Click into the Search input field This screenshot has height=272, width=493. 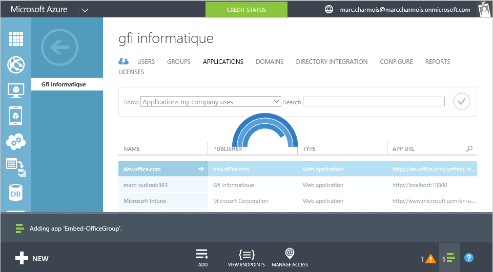point(374,102)
